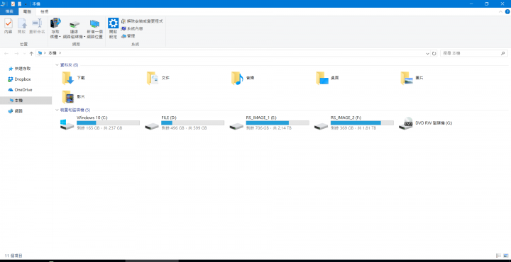The width and height of the screenshot is (511, 262).
Task: Click 系統內容 system properties button
Action: [132, 28]
